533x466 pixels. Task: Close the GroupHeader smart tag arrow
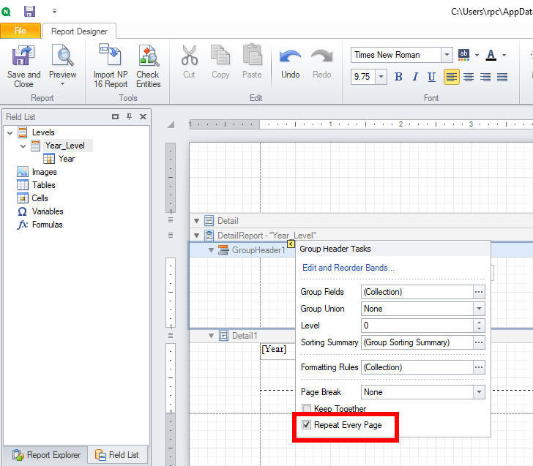pos(291,244)
